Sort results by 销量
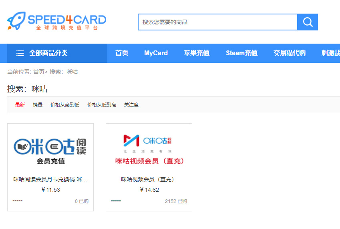The width and height of the screenshot is (340, 229). [x=38, y=105]
